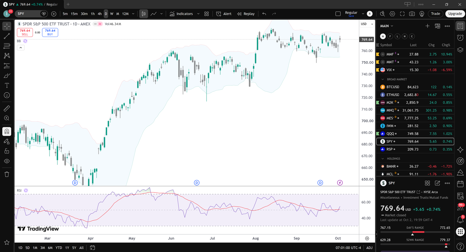Set chart range to YTD
Image resolution: width=466 pixels, height=252 pixels.
(59, 248)
